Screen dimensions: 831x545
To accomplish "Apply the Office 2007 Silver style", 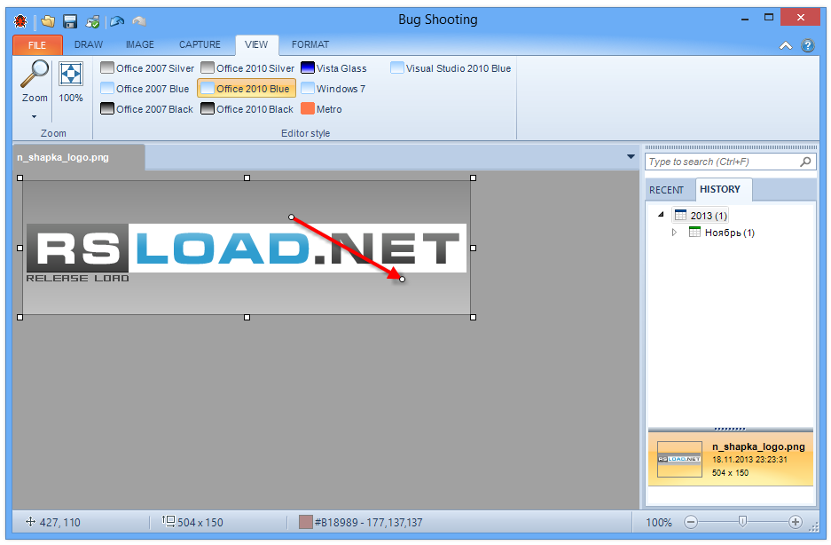I will (x=147, y=68).
